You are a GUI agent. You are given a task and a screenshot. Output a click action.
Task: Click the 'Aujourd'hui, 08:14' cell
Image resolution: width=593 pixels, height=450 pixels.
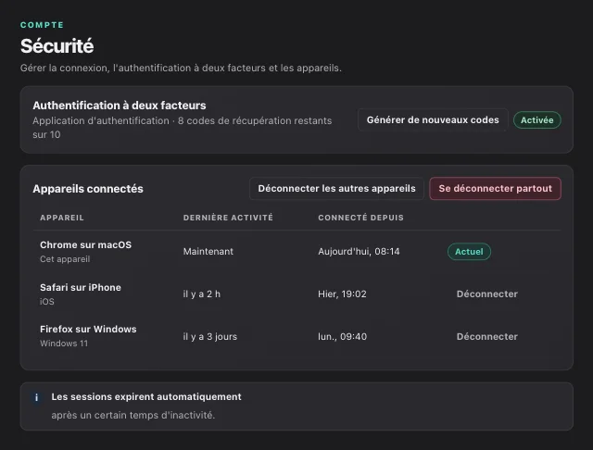click(x=359, y=252)
